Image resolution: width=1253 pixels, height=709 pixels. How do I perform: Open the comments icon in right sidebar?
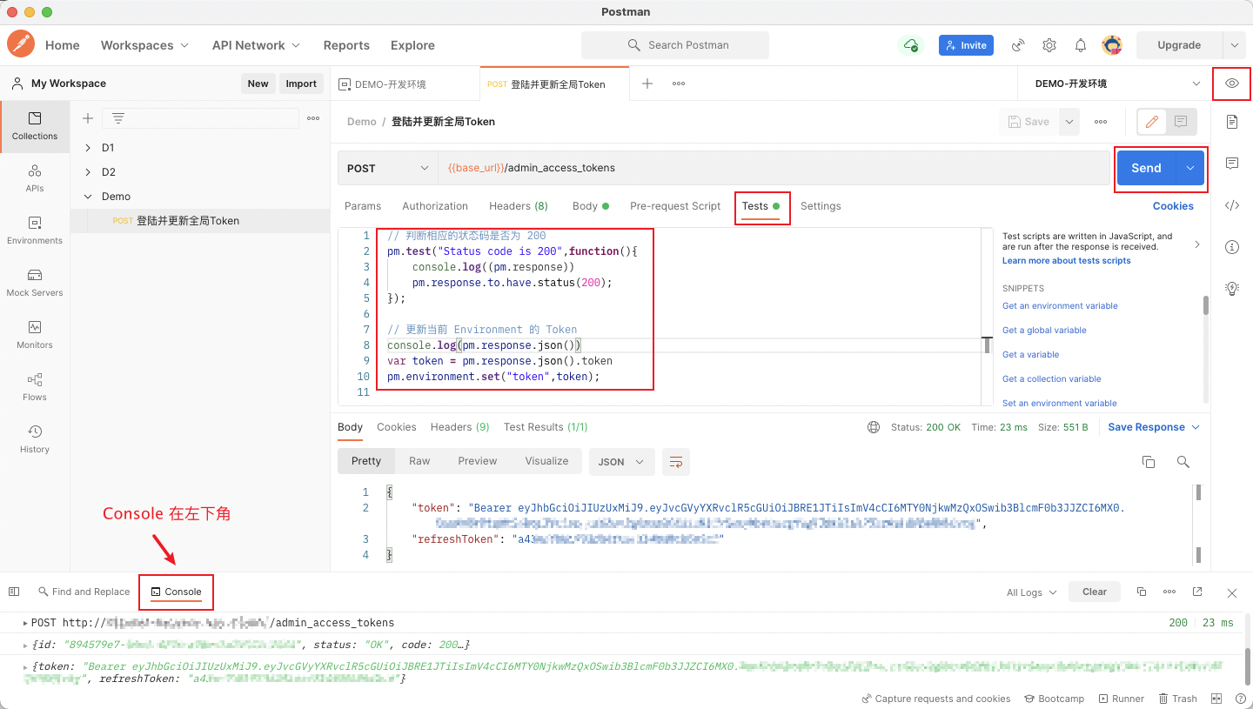coord(1232,164)
